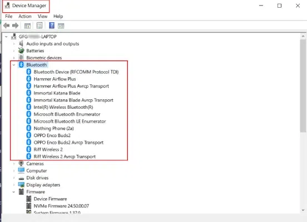Click the Batteries category icon

pyautogui.click(x=21, y=51)
